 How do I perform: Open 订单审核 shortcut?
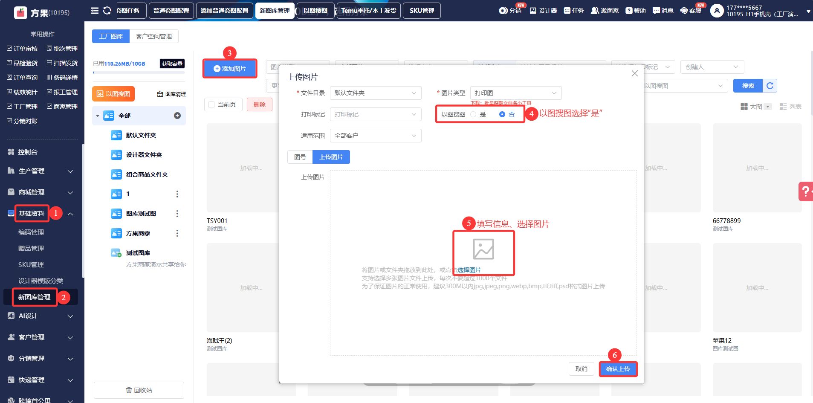point(23,49)
